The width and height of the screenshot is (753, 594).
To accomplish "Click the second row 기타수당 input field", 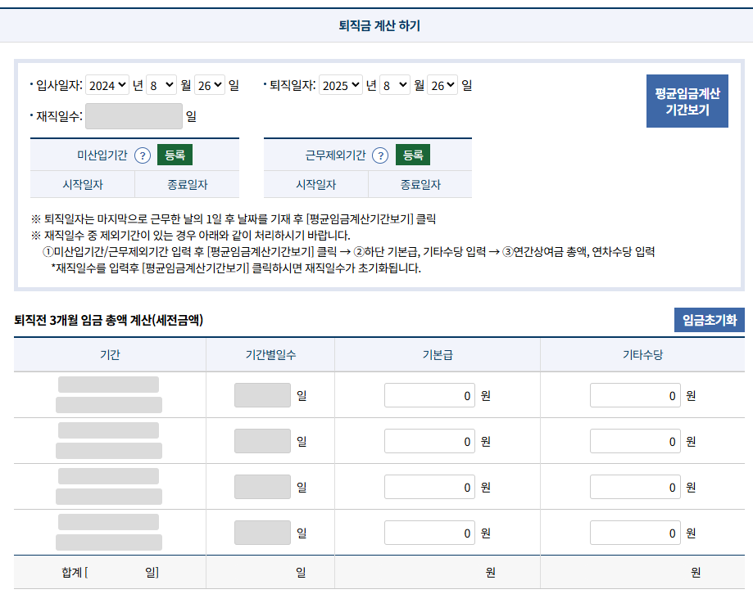I will tap(635, 440).
